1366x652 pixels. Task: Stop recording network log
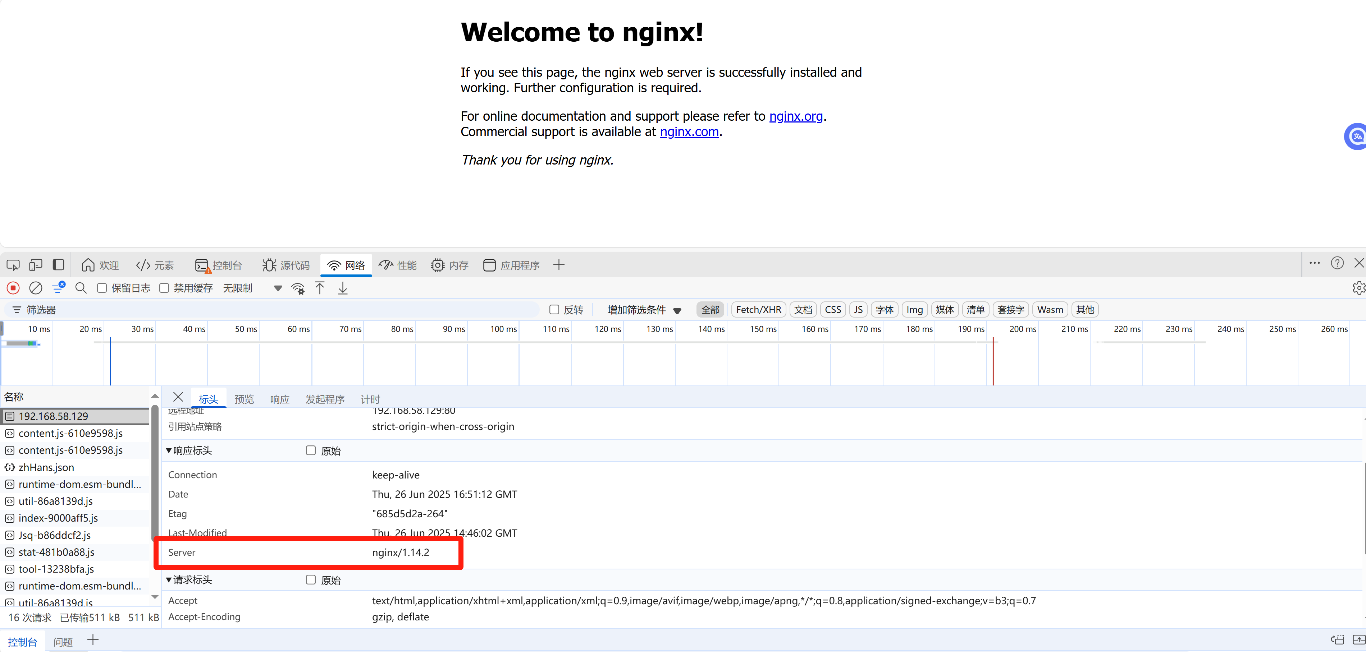[x=13, y=288]
